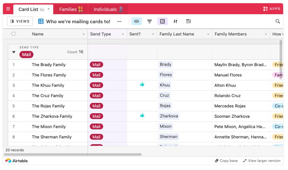
Task: Open the linked 'Brady' last name record
Action: pyautogui.click(x=165, y=65)
